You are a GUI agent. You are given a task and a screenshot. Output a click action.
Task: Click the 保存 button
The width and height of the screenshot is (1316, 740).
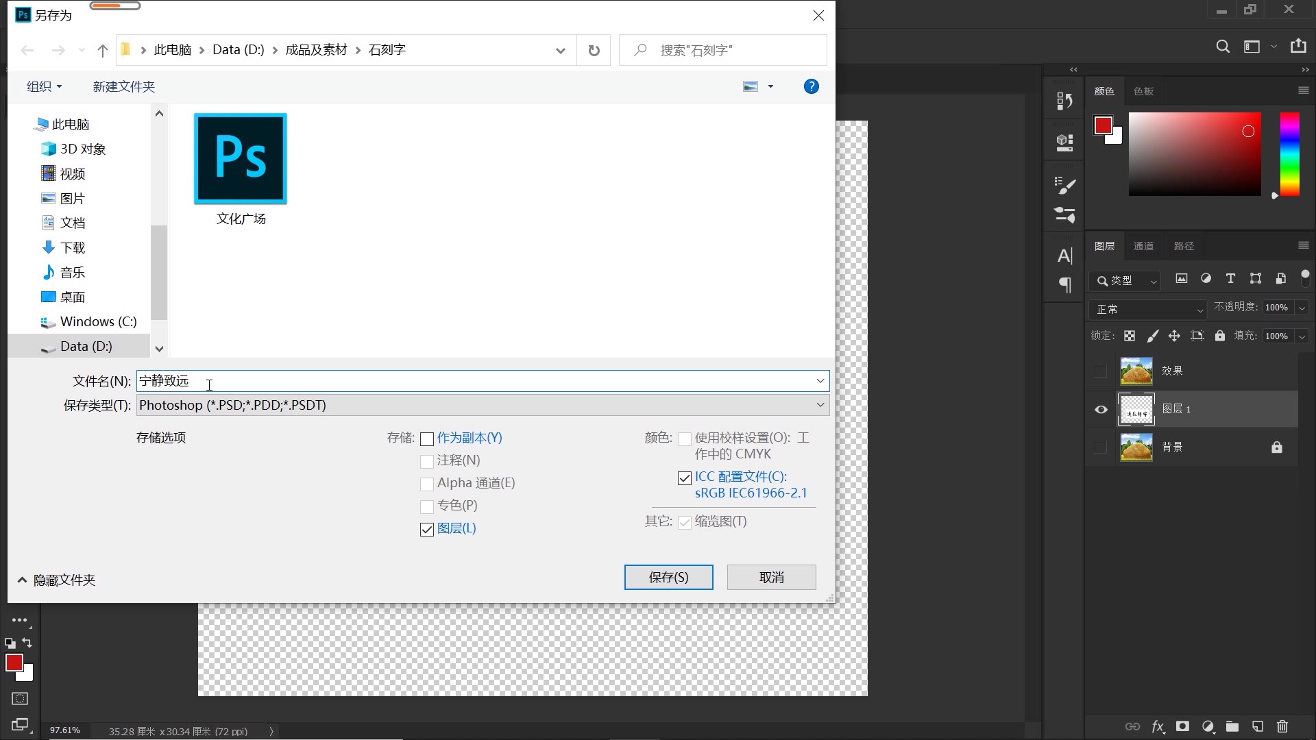(x=668, y=577)
